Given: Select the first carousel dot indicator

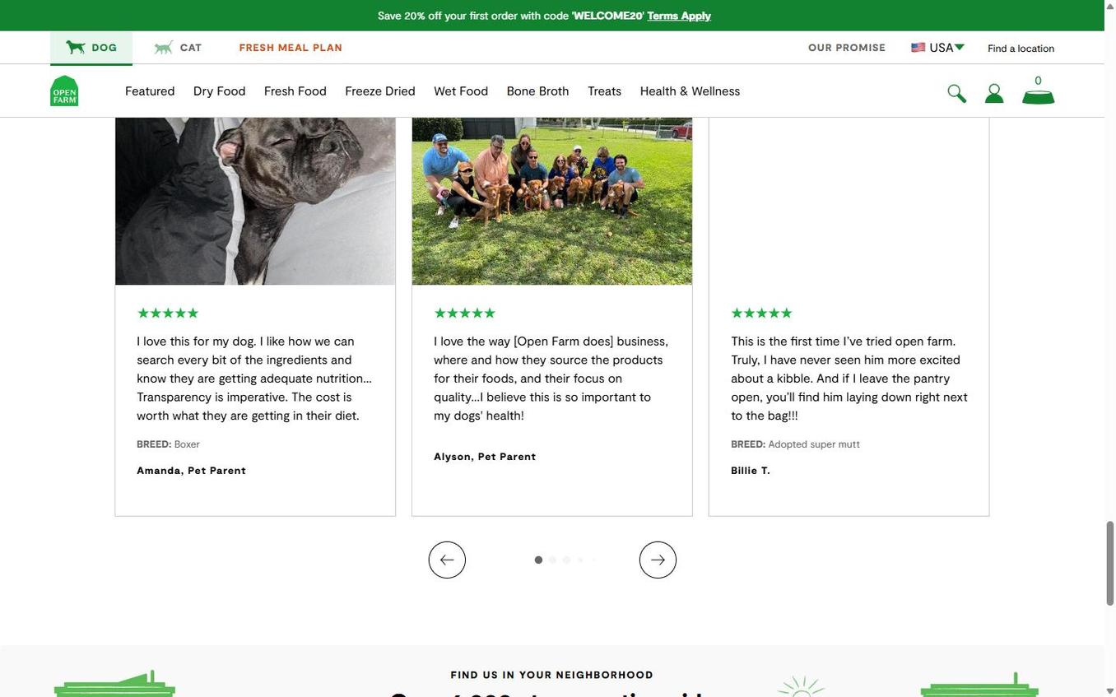Looking at the screenshot, I should point(538,560).
